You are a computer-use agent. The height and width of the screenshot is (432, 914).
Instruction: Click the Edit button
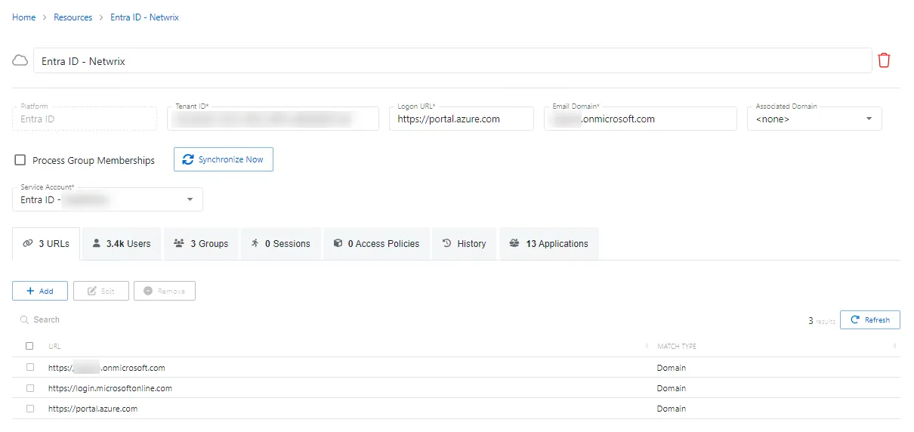coord(100,291)
